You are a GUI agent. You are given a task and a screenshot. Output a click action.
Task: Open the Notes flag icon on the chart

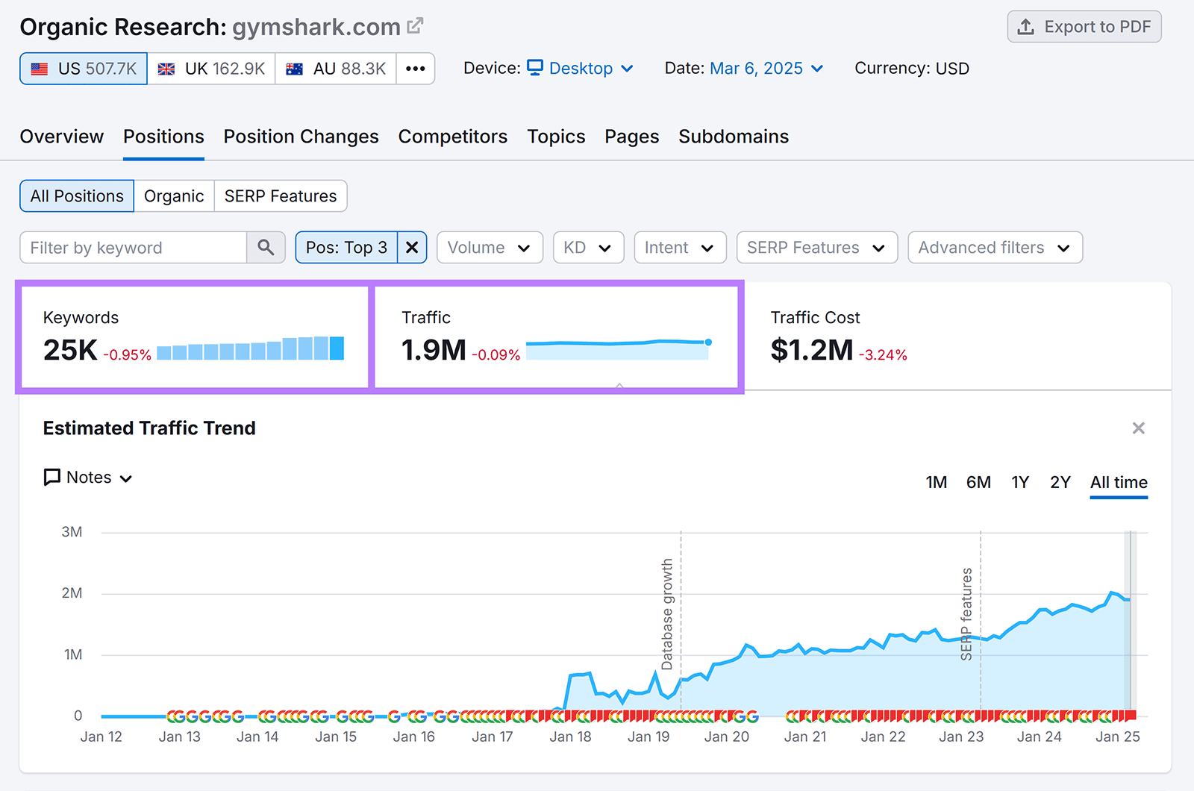pos(51,477)
